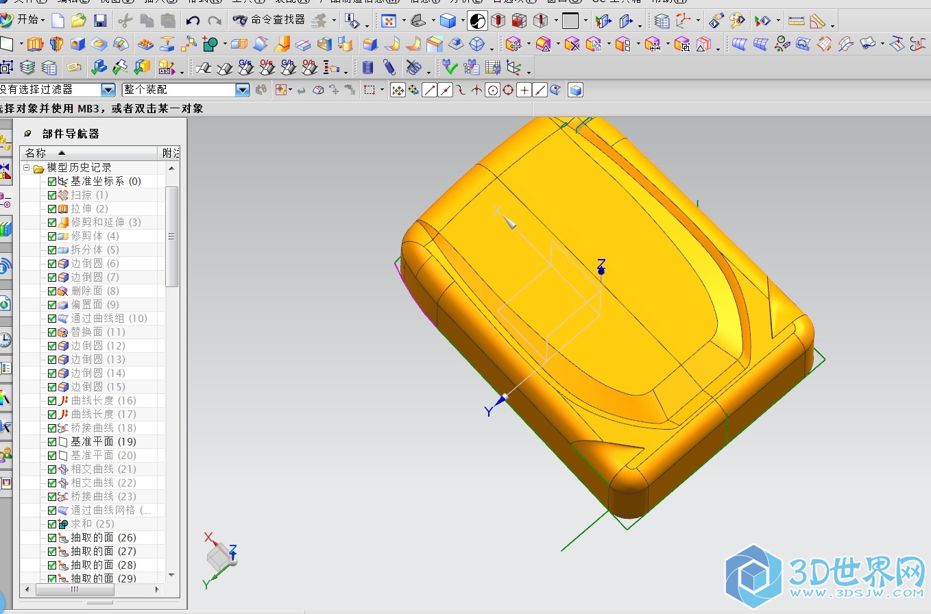
Task: Uncheck the 基准平面 (19) checkbox
Action: click(x=52, y=442)
